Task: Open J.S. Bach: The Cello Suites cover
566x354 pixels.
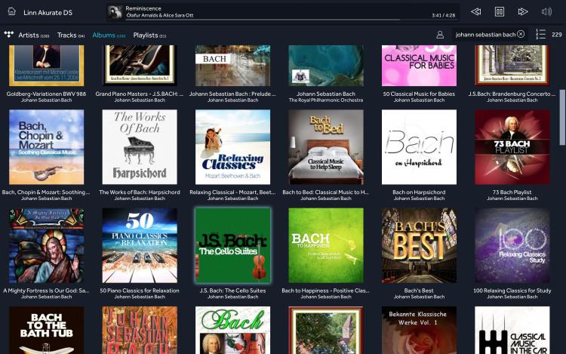Action: pyautogui.click(x=233, y=245)
